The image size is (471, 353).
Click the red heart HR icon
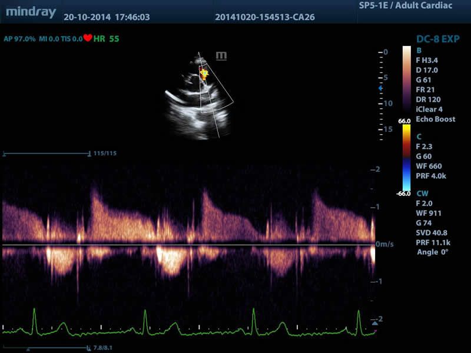[87, 38]
